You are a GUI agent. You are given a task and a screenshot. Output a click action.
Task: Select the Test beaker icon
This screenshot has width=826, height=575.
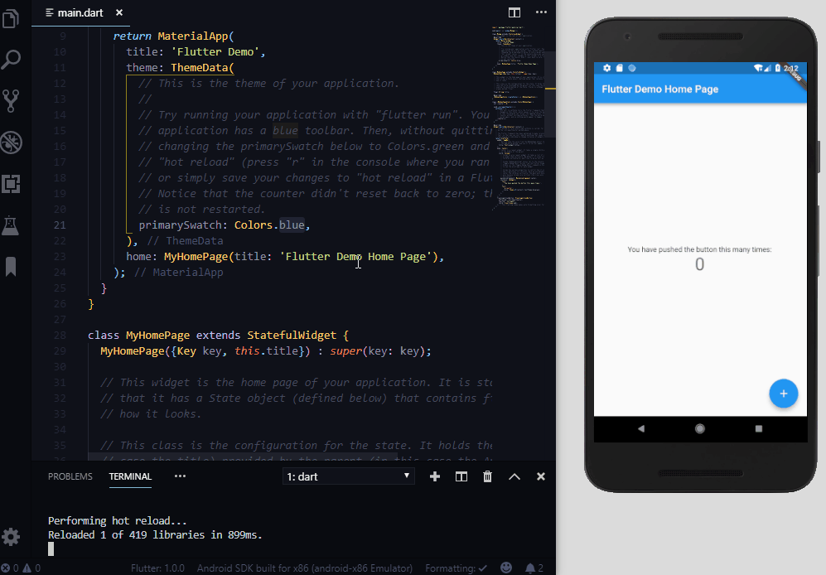click(x=12, y=225)
